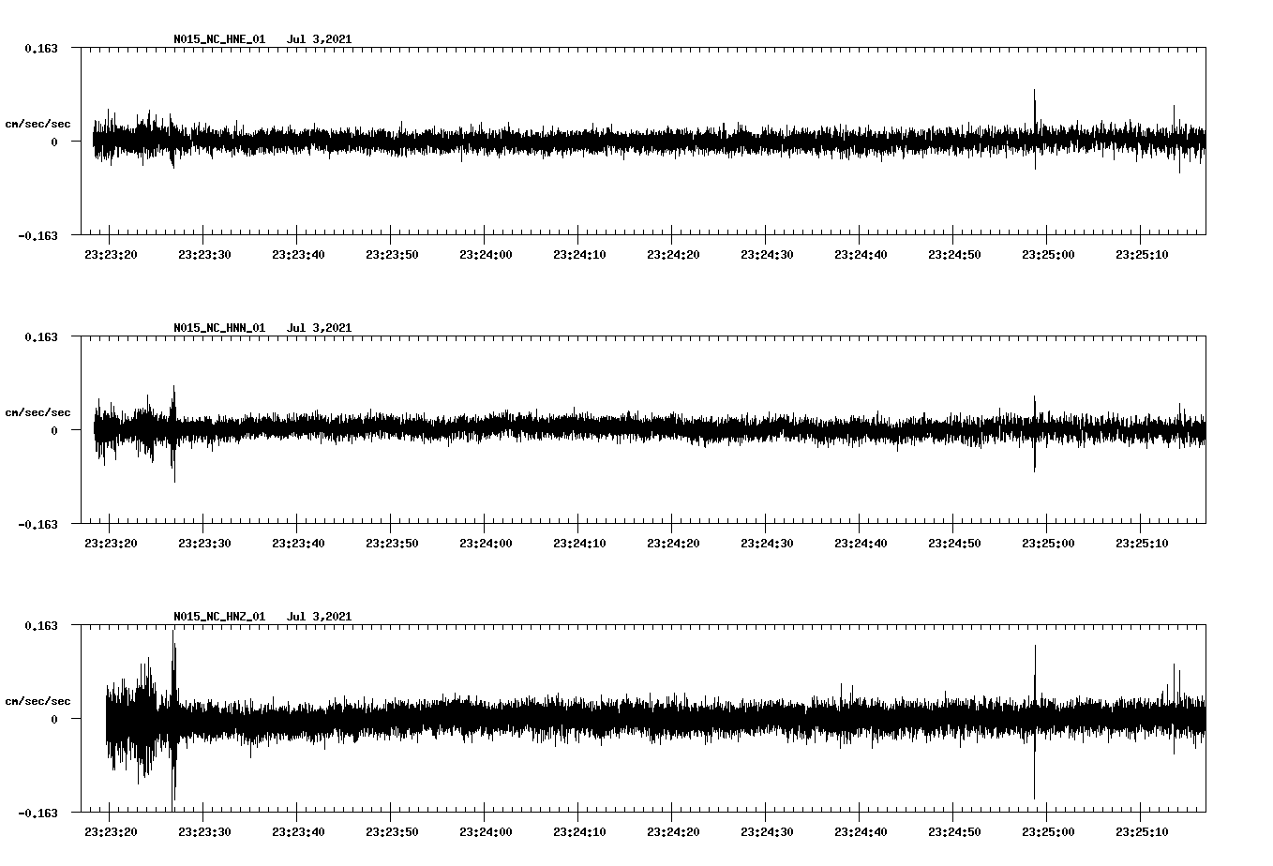This screenshot has width=1273, height=866.
Task: Click 23:24:30 time label under HNE plot
Action: click(x=767, y=254)
